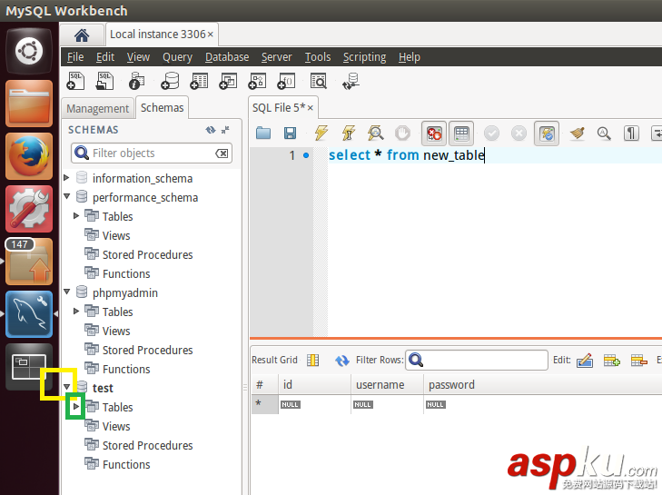662x495 pixels.
Task: Open the Query menu
Action: coord(177,57)
